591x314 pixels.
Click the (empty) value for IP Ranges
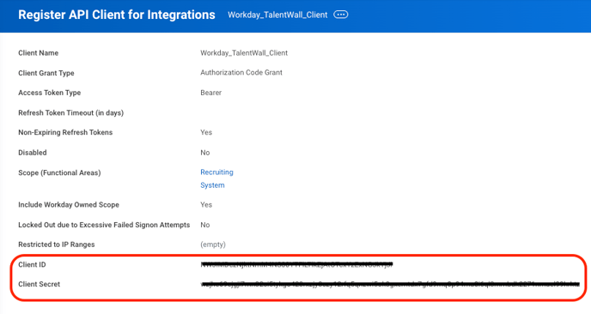(x=213, y=245)
